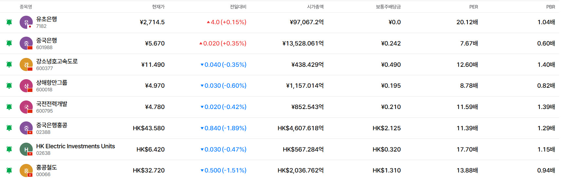The width and height of the screenshot is (568, 180).
Task: Click the orange 강 avatar icon
Action: coord(26,64)
